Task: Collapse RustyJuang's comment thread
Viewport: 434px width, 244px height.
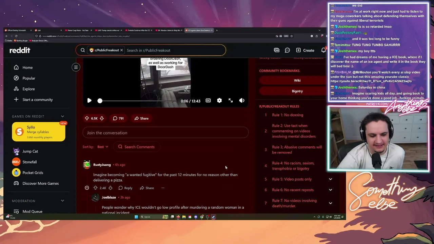Action: pos(87,188)
